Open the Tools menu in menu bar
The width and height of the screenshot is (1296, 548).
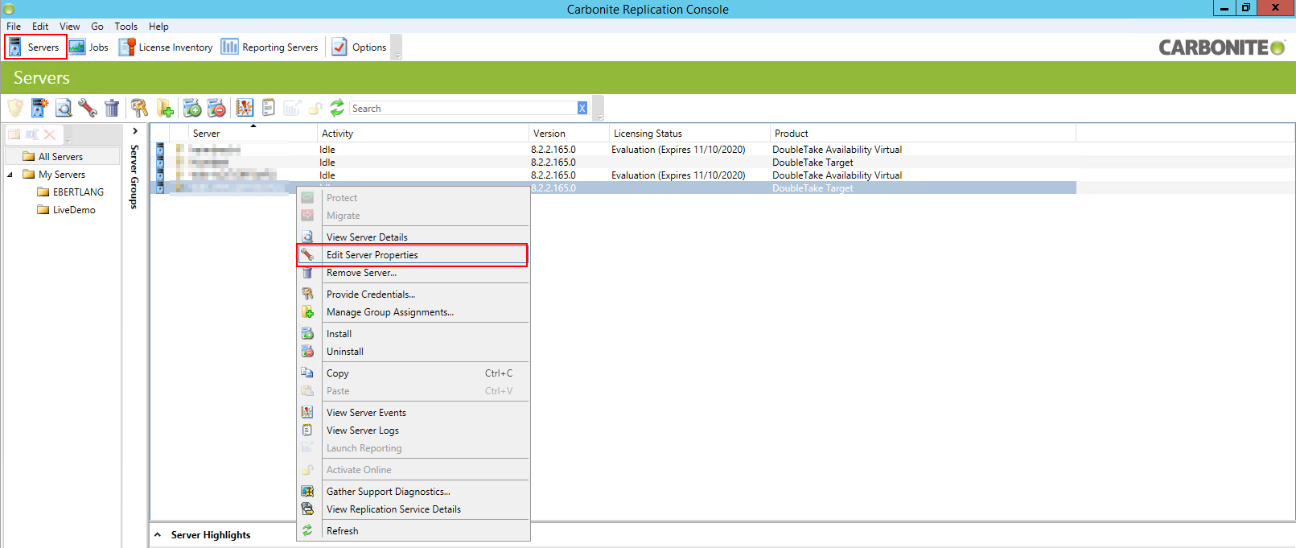[125, 27]
